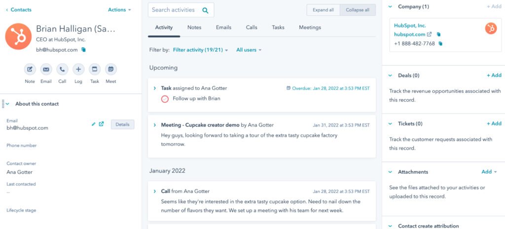Click the search magnifier icon
The image size is (505, 229).
205,10
